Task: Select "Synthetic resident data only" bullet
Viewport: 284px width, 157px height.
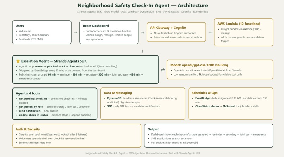Action: 35,143
